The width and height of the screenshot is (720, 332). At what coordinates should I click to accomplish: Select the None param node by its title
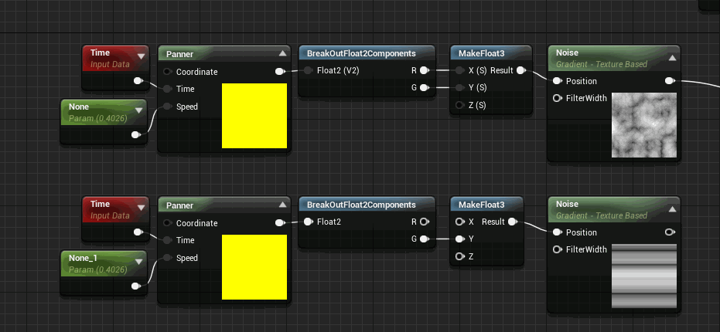(x=79, y=107)
